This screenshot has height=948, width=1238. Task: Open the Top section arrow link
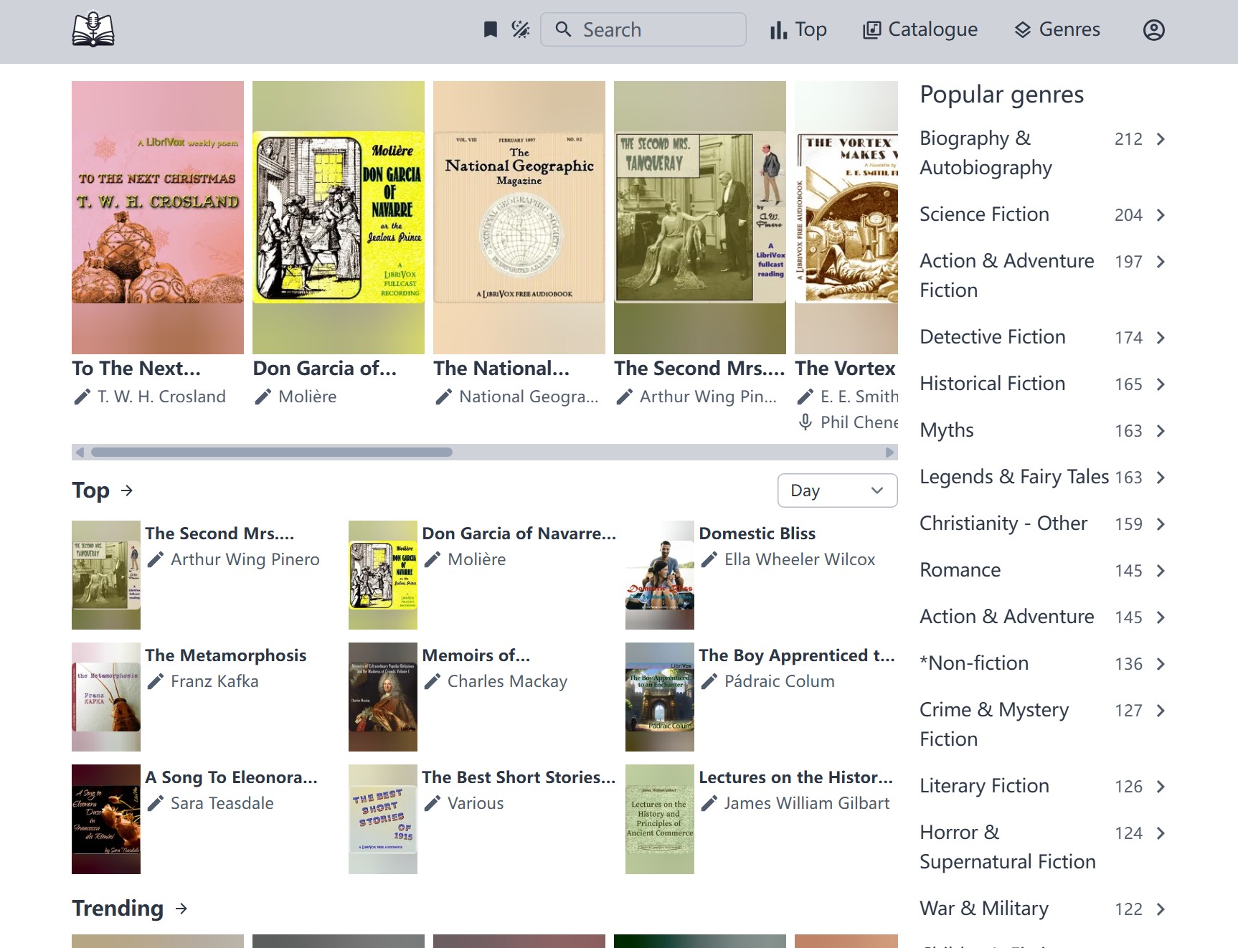pos(128,490)
